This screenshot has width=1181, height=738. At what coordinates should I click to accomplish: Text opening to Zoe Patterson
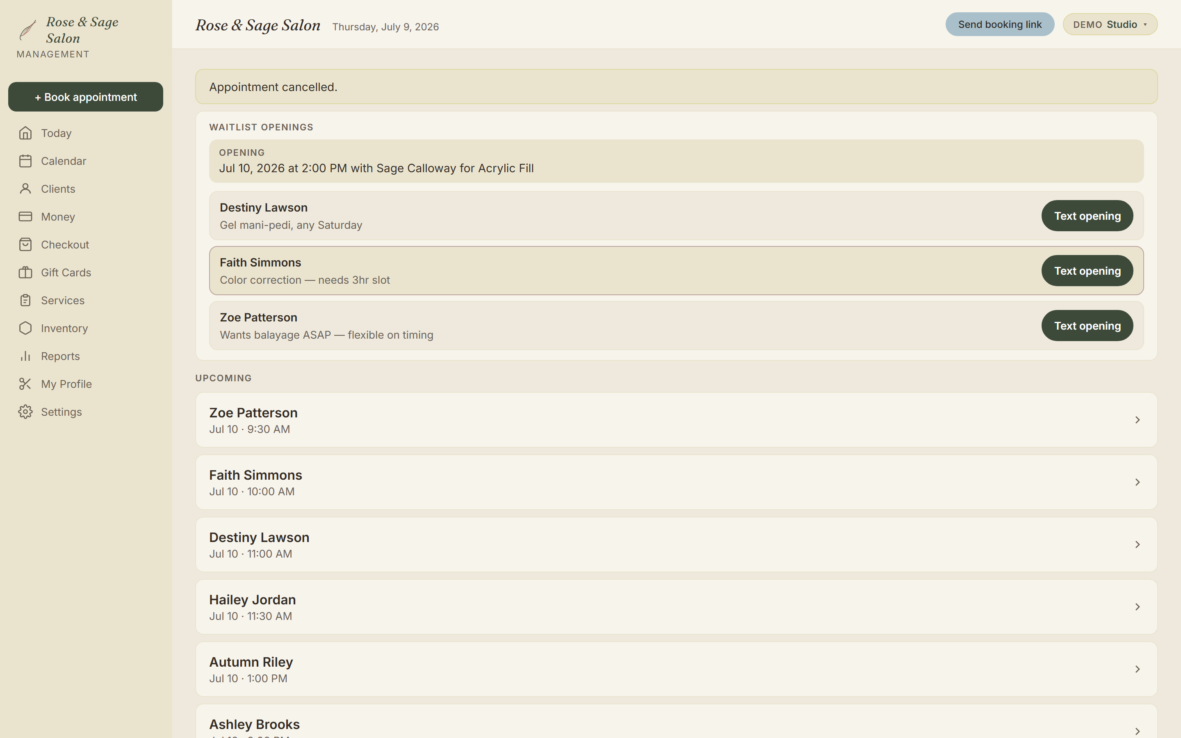tap(1087, 326)
